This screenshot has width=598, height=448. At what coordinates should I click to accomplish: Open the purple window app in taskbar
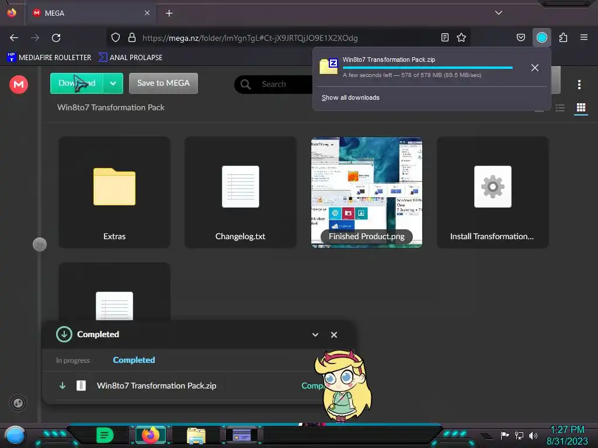(241, 435)
